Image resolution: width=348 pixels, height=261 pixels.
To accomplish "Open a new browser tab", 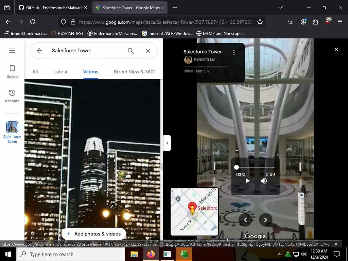I will (x=175, y=8).
